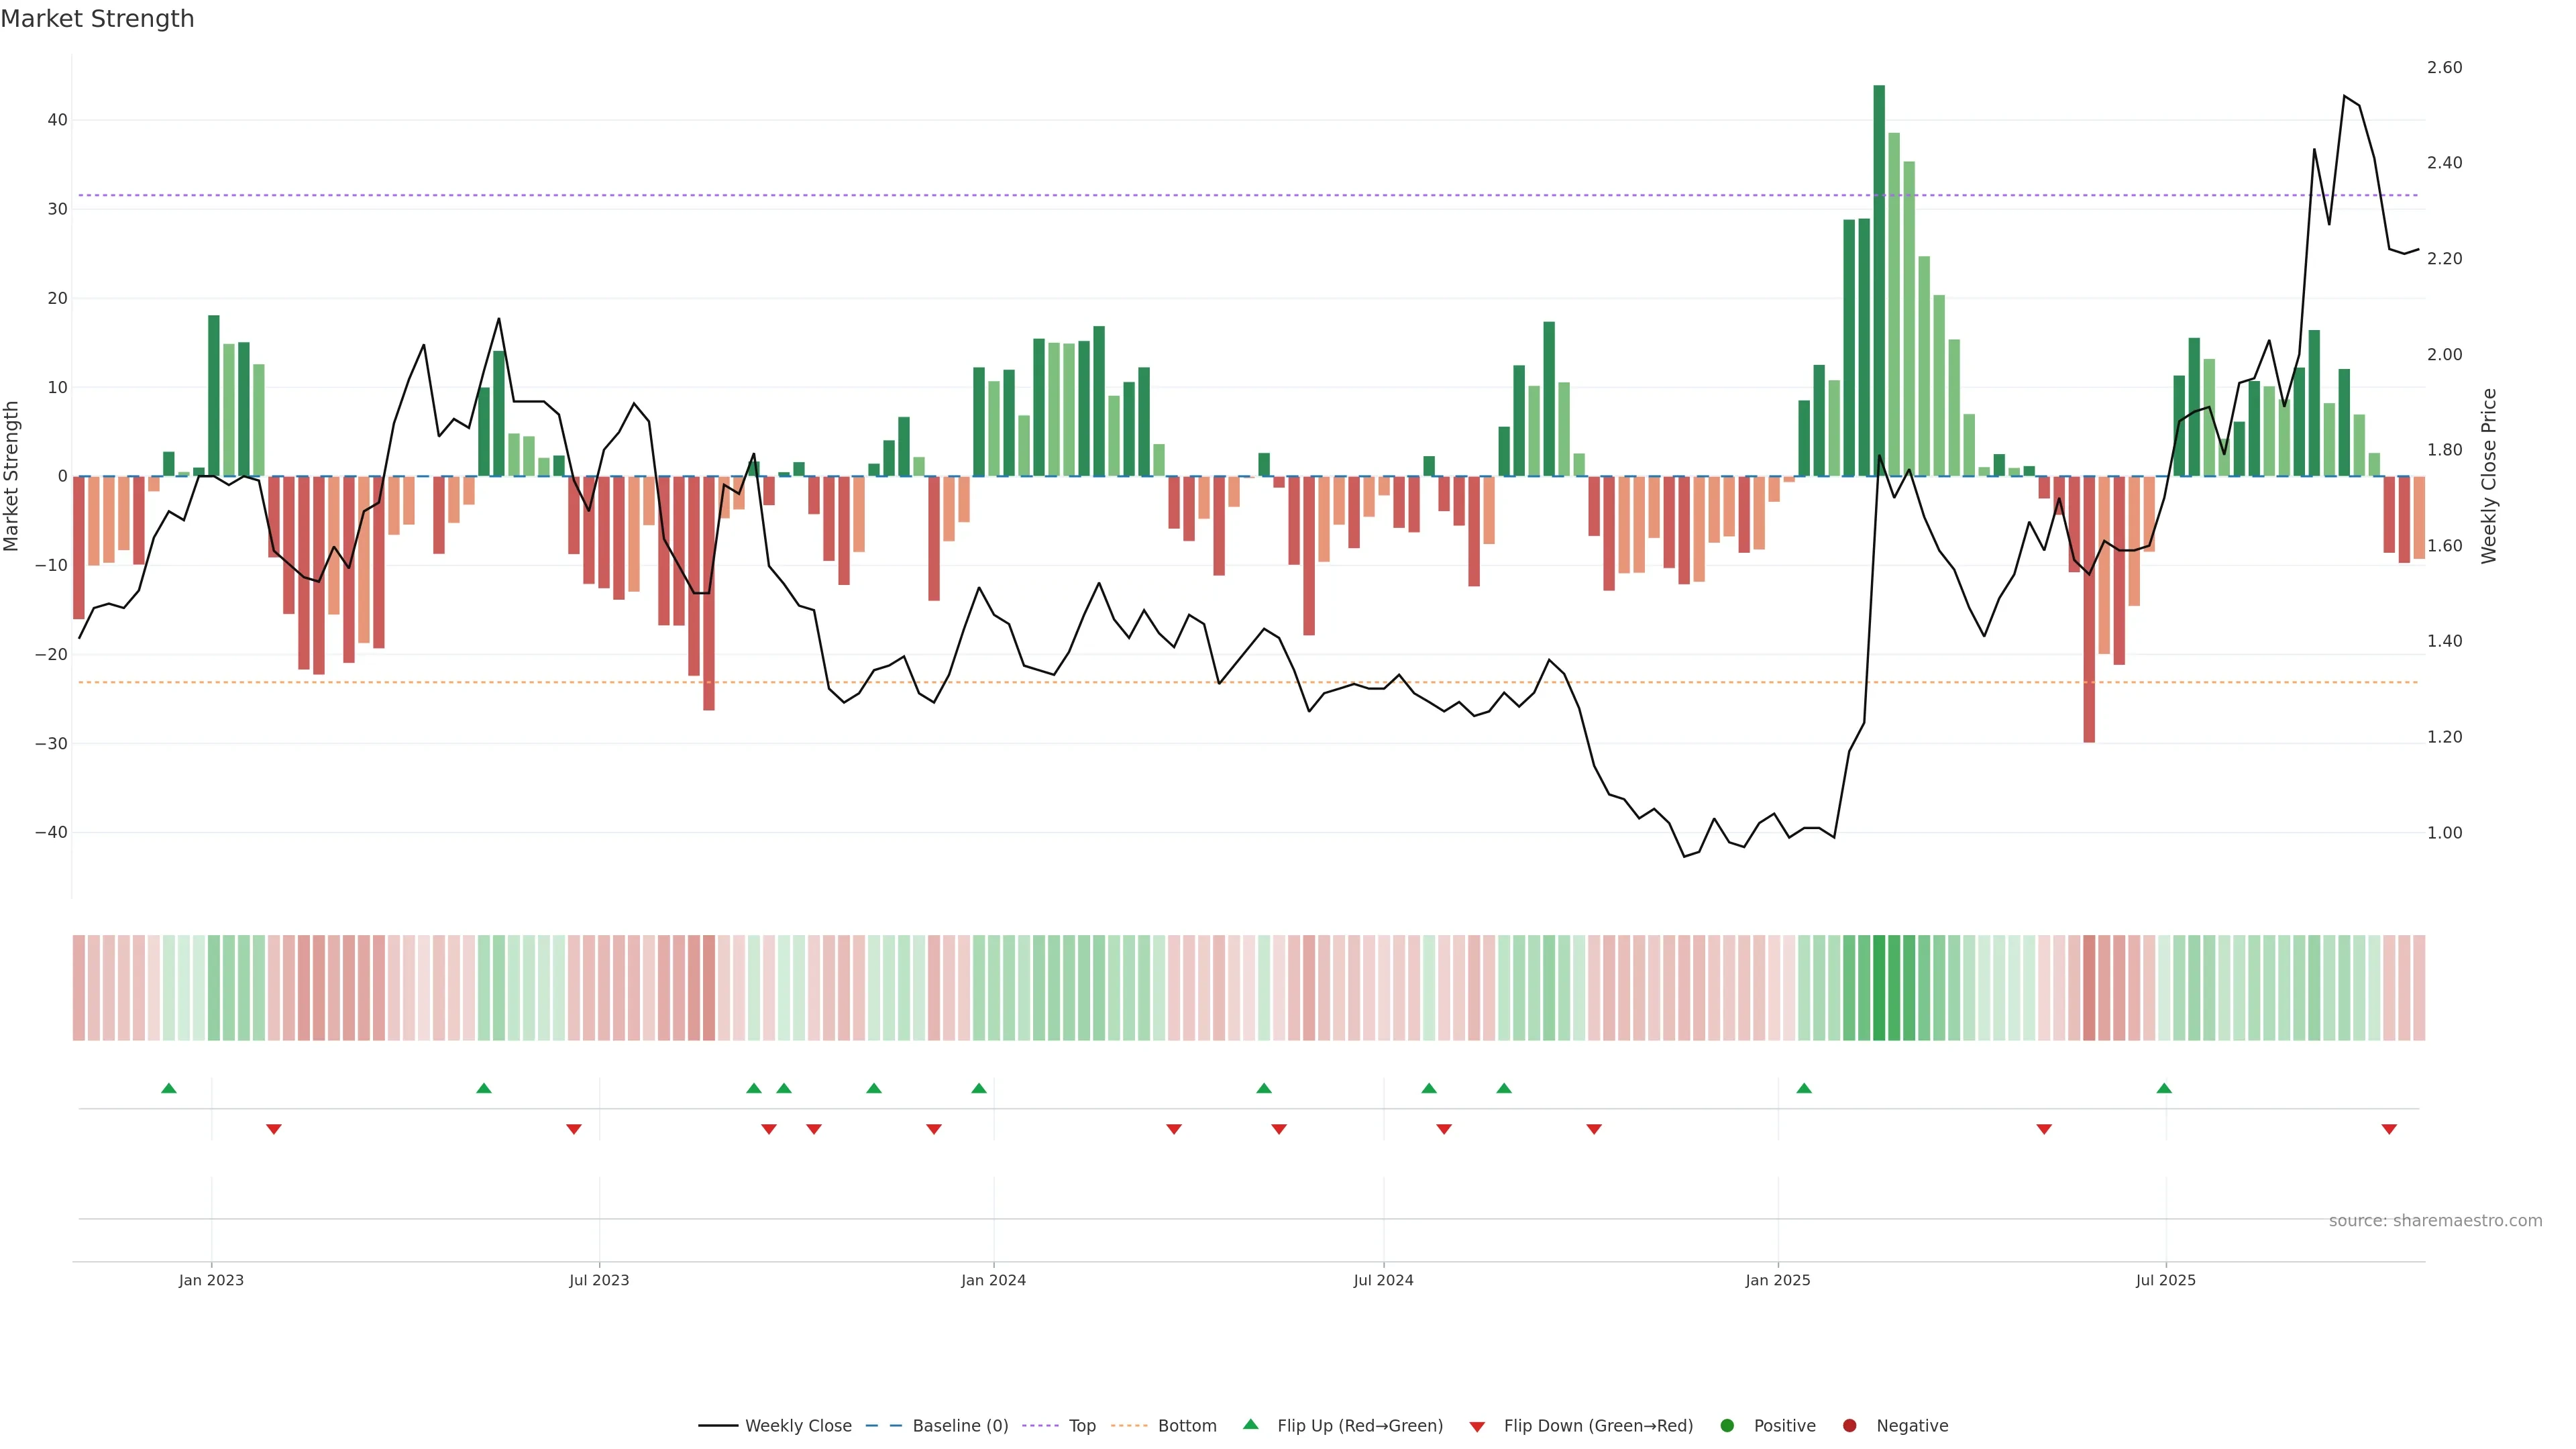The image size is (2576, 1449).
Task: Click the flip-up marker just after Jan 2025
Action: click(x=1804, y=1088)
